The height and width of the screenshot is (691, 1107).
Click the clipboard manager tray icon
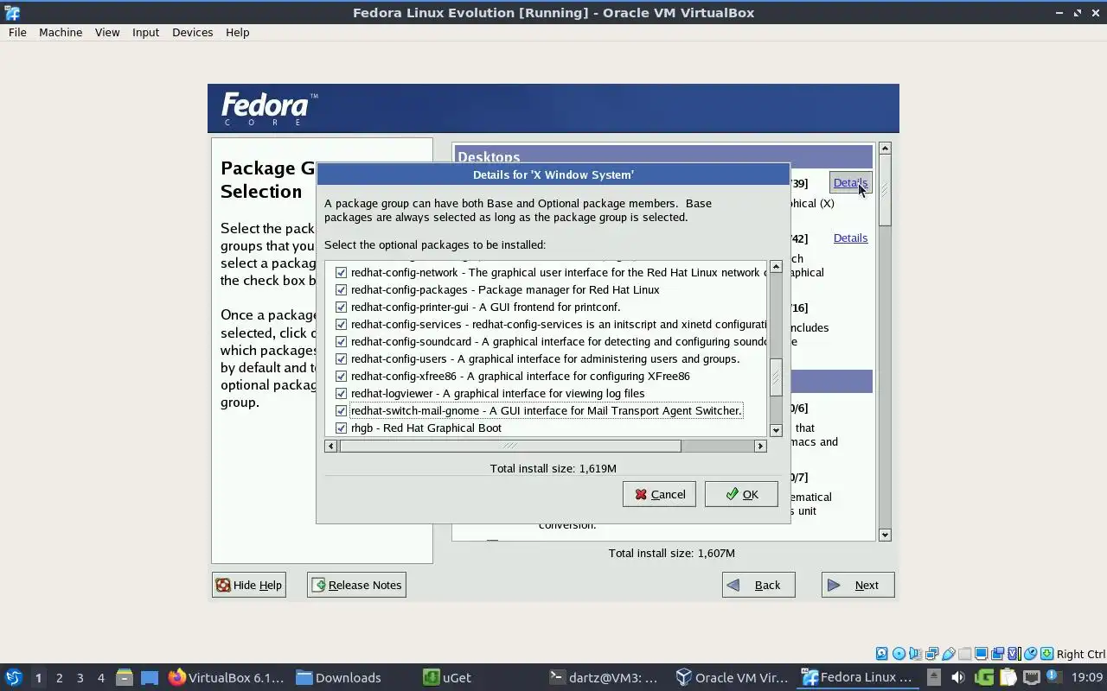[1008, 677]
